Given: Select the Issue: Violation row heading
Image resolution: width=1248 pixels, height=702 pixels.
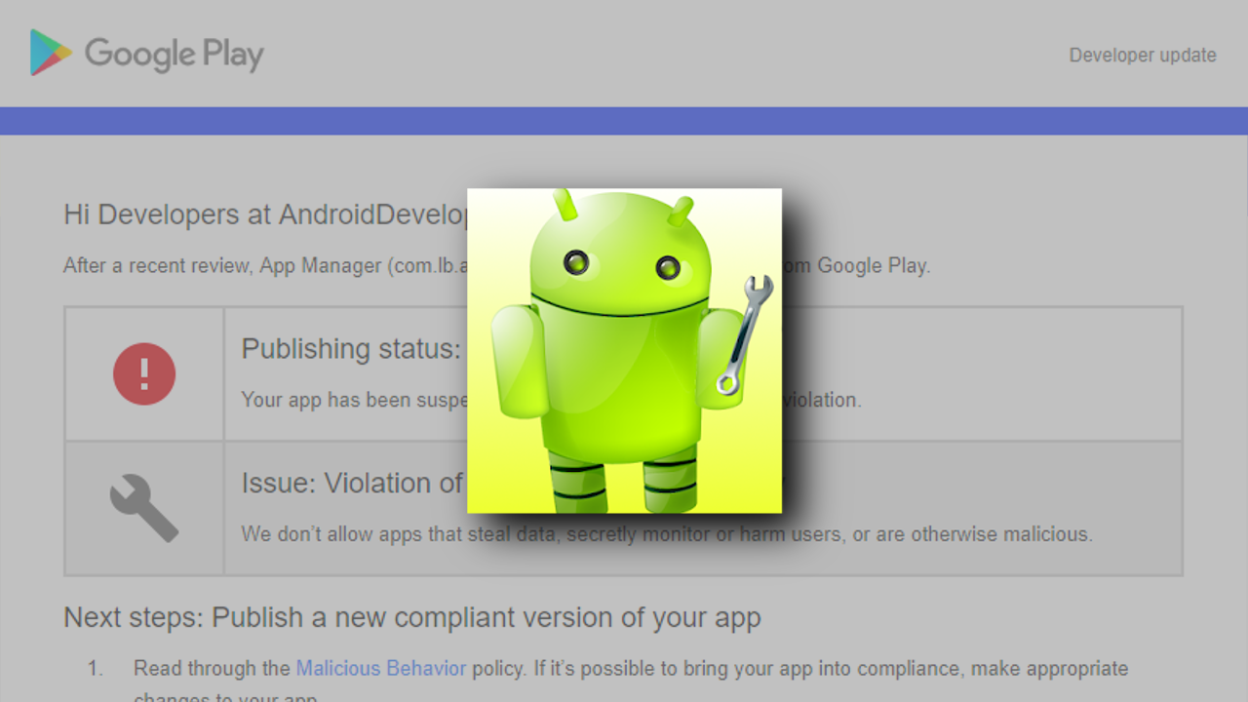Looking at the screenshot, I should point(351,483).
